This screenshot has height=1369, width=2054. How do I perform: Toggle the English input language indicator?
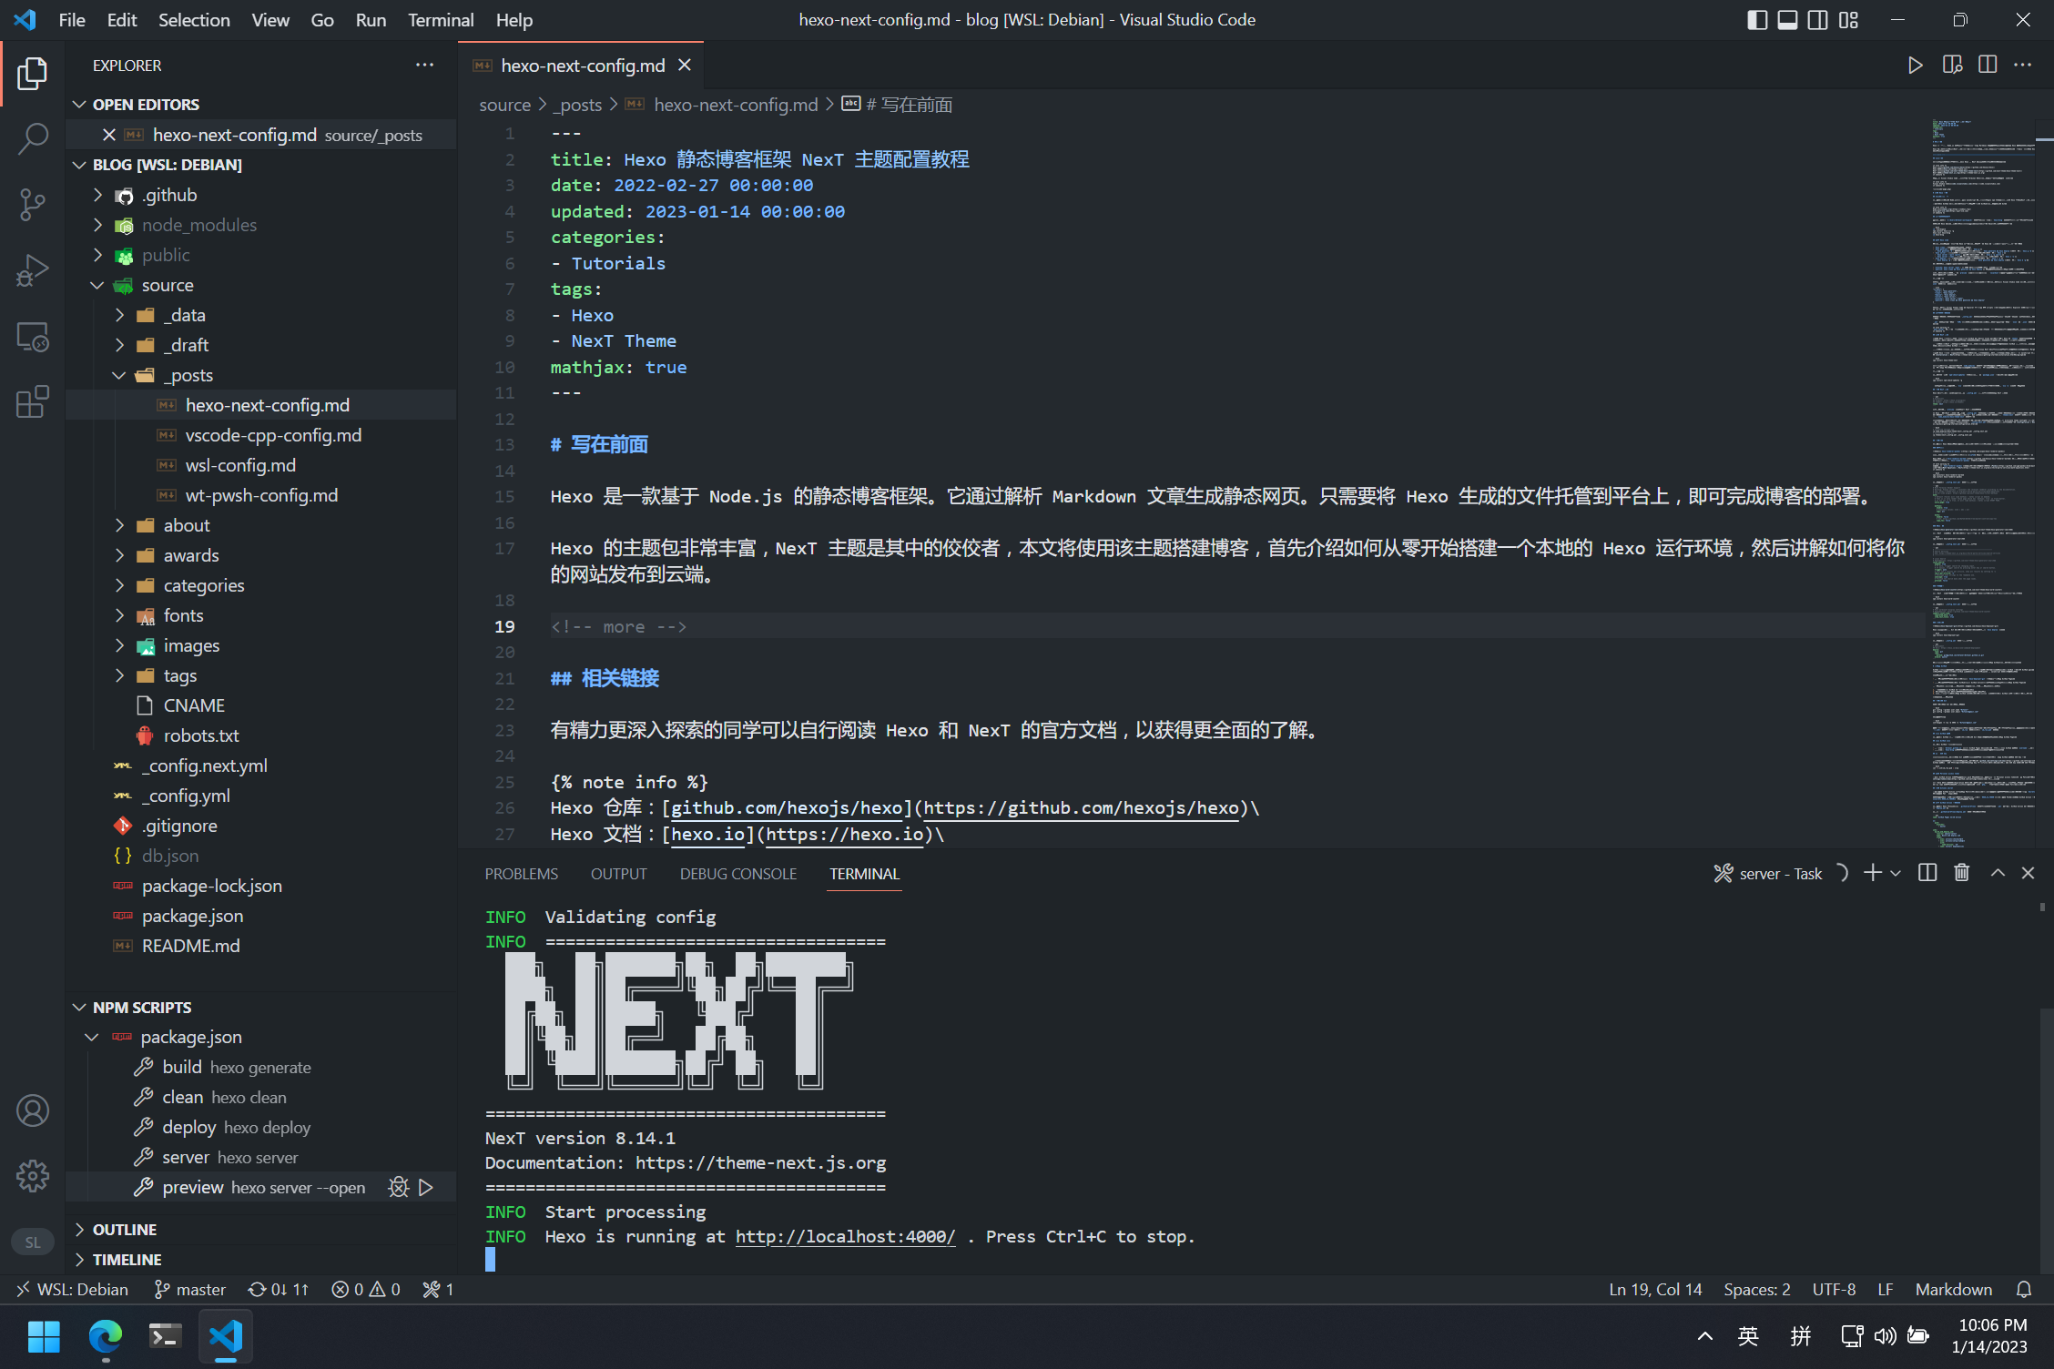click(1748, 1336)
